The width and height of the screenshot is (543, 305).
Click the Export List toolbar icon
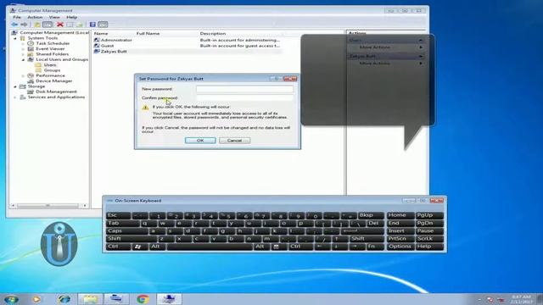pos(80,25)
